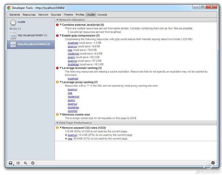Open the Console tab
This screenshot has height=175, width=222.
coord(103,14)
